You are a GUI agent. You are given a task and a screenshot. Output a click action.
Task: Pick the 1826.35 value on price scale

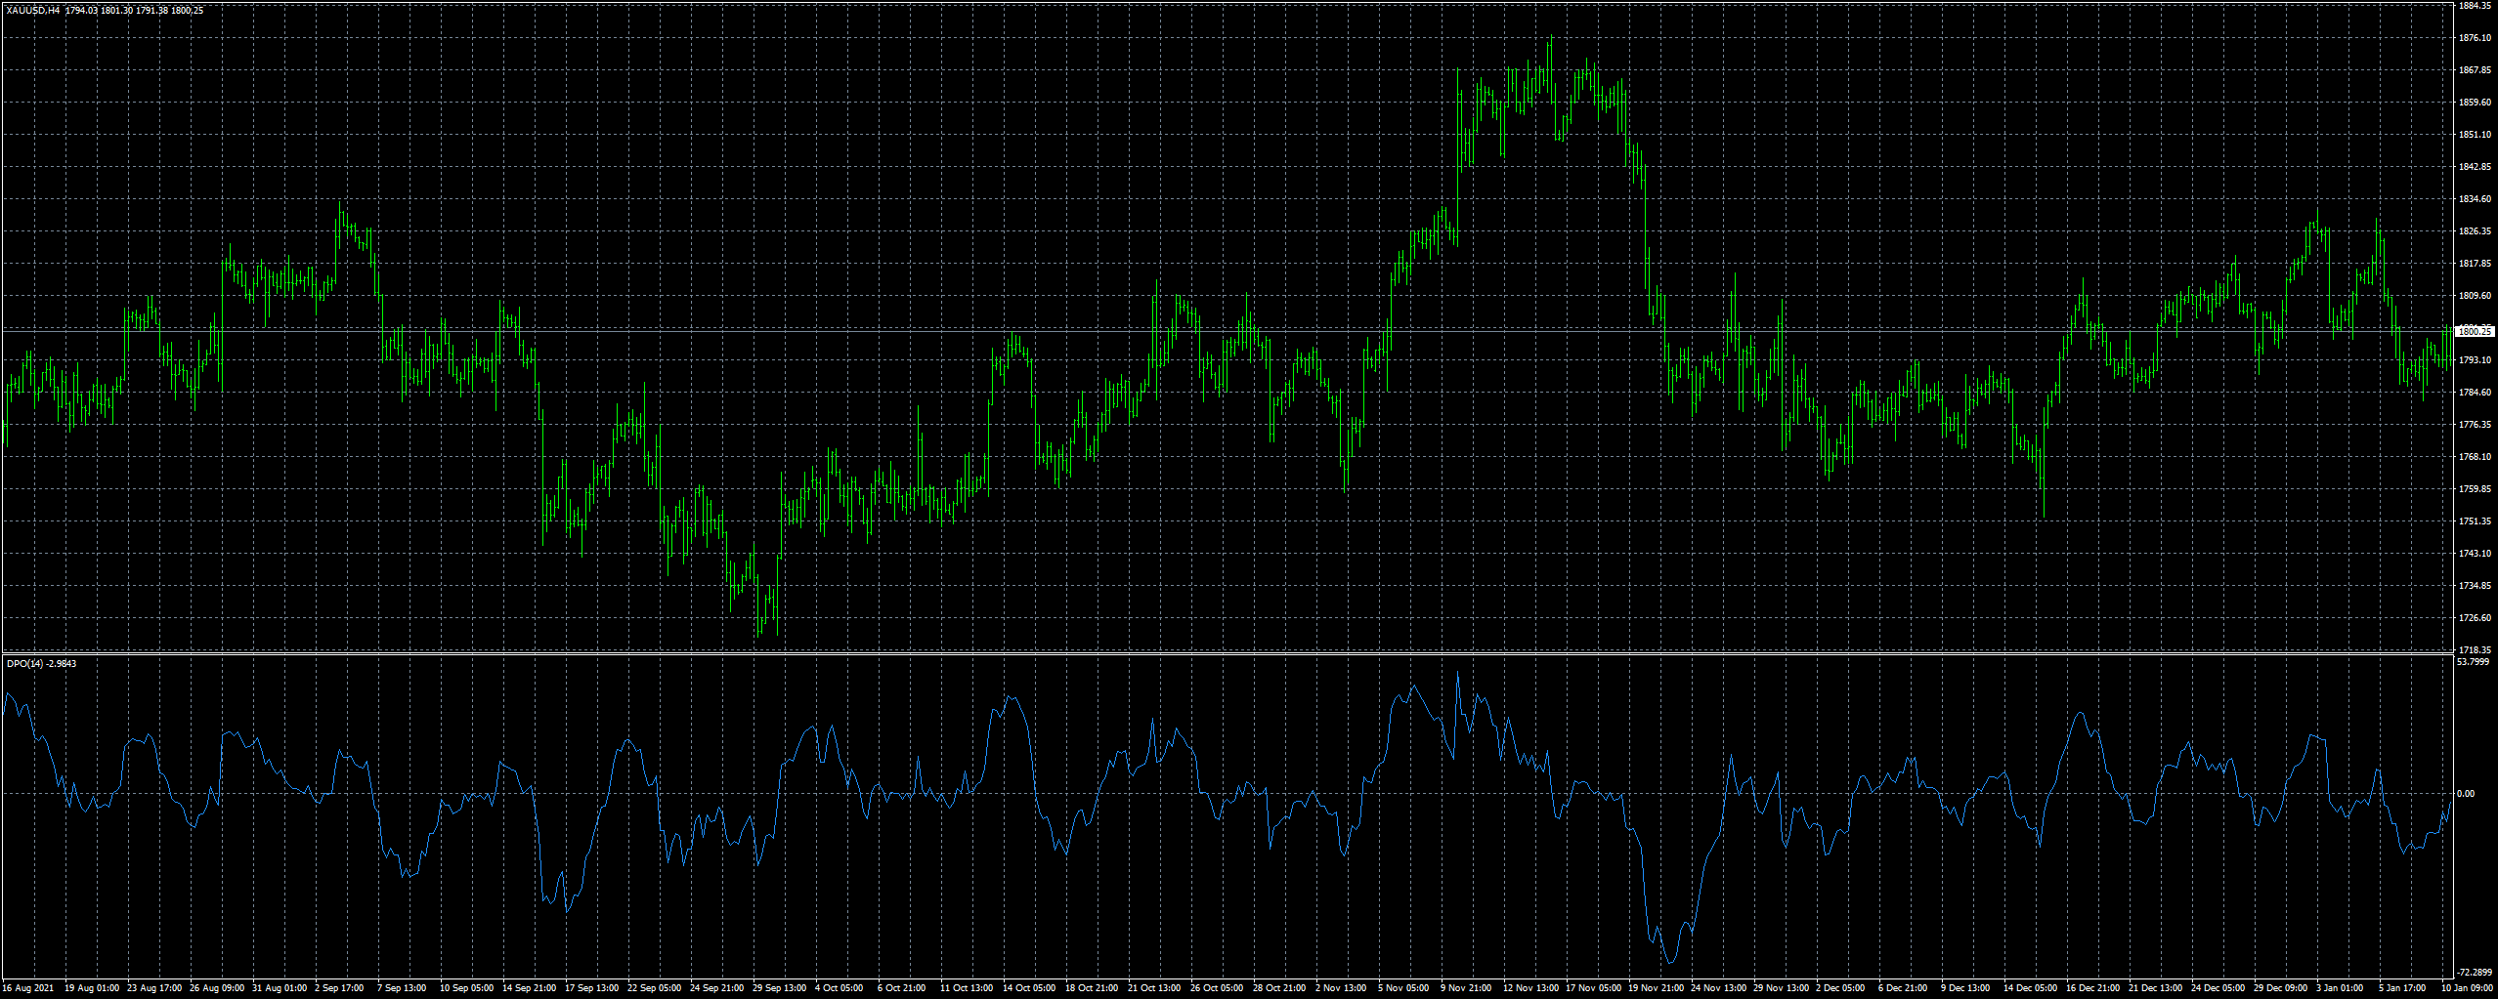click(2475, 231)
